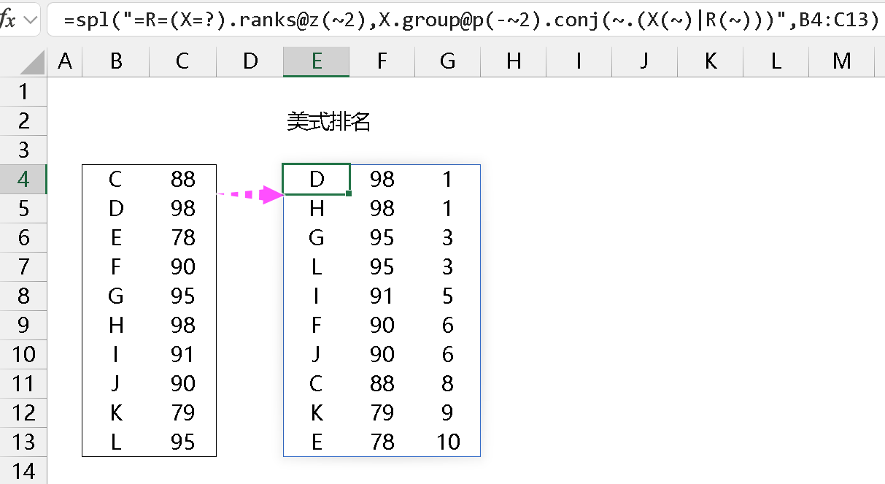
Task: Select column I header
Action: tap(579, 62)
